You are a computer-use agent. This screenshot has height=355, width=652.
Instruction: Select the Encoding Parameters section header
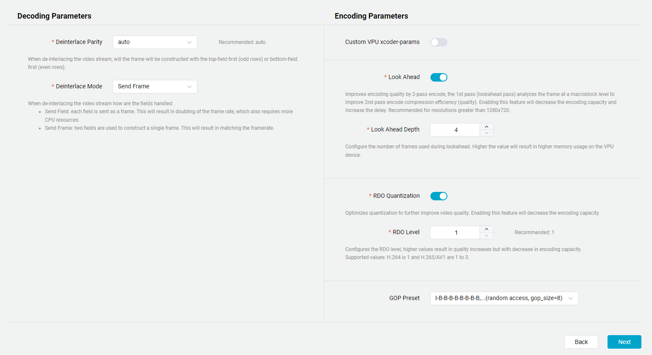pos(371,16)
